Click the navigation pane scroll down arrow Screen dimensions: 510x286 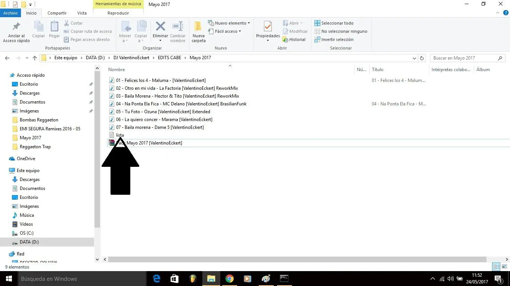click(97, 259)
